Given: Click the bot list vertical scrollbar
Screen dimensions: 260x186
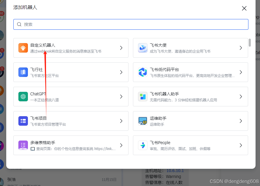Looking at the screenshot, I should [250, 43].
